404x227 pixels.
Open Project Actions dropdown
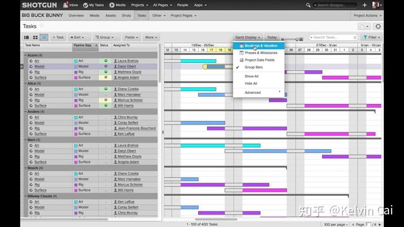point(368,15)
